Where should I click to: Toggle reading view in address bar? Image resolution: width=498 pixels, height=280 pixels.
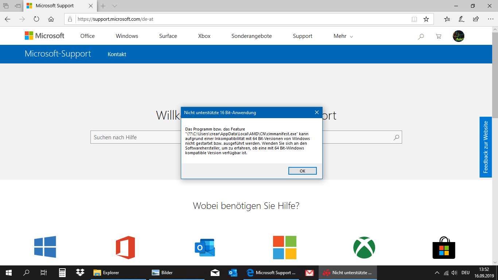[414, 19]
